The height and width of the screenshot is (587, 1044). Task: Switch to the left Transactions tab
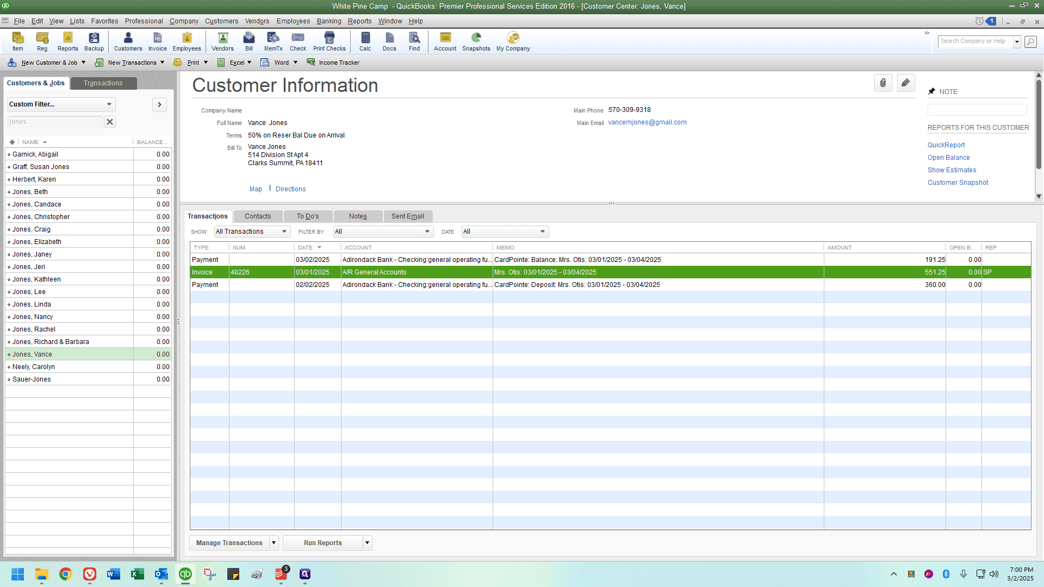tap(103, 83)
